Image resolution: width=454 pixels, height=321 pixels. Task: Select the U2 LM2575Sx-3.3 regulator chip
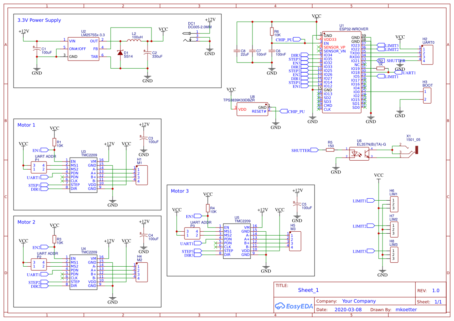coord(83,49)
